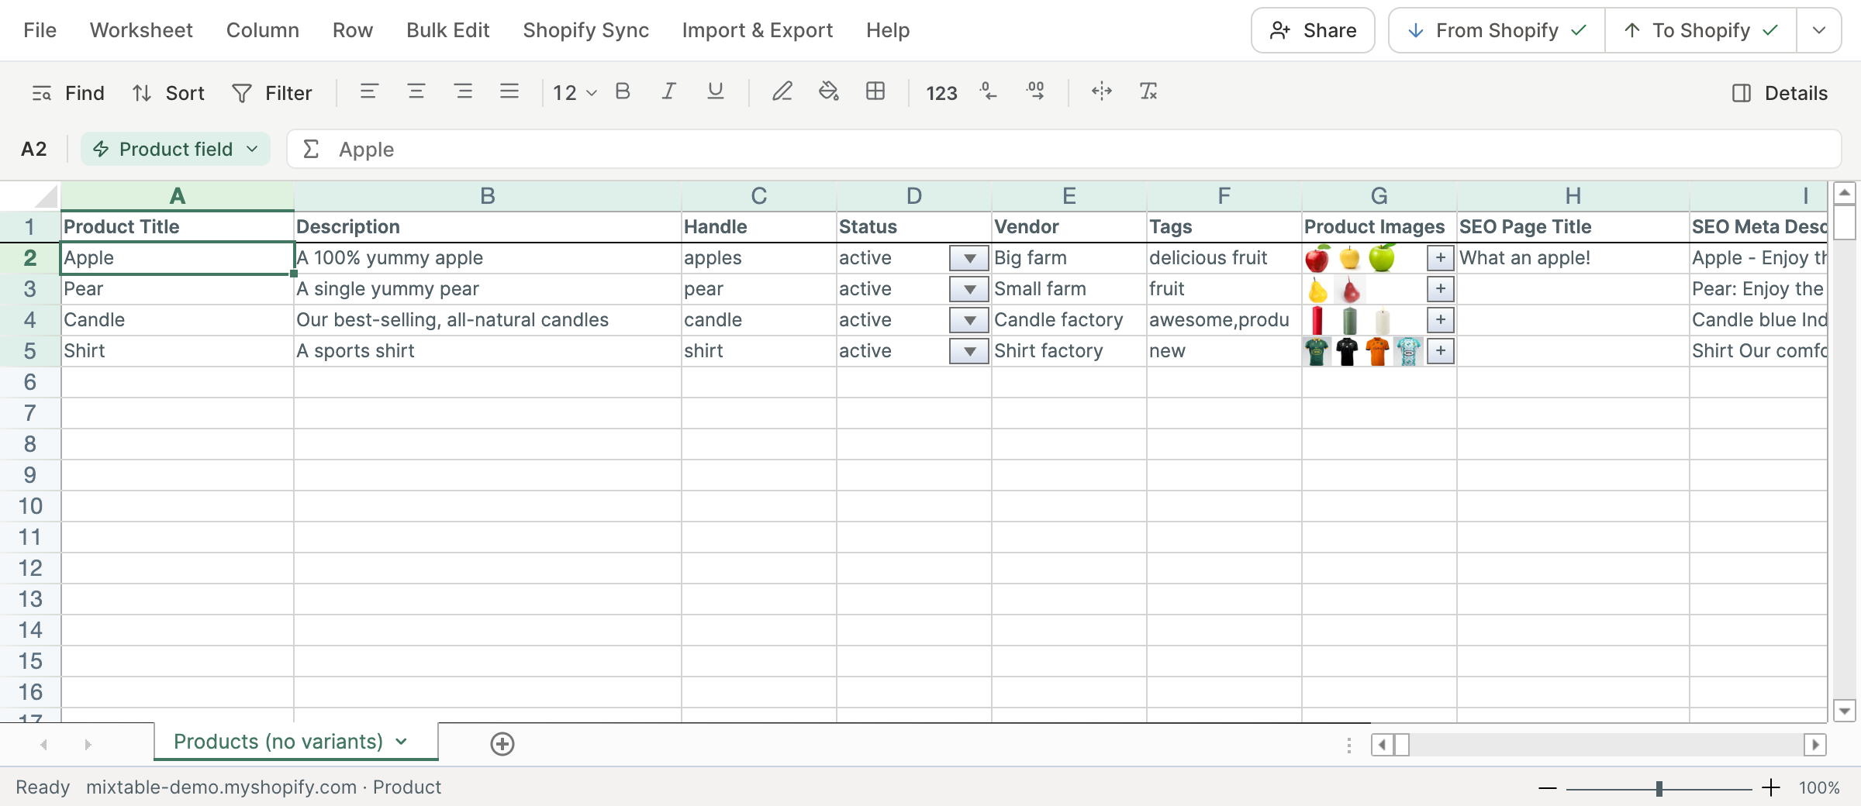Open the Bulk Edit menu
Image resolution: width=1861 pixels, height=806 pixels.
point(448,30)
